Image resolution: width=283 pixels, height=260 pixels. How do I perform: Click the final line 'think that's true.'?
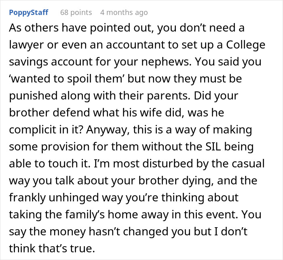(x=52, y=248)
